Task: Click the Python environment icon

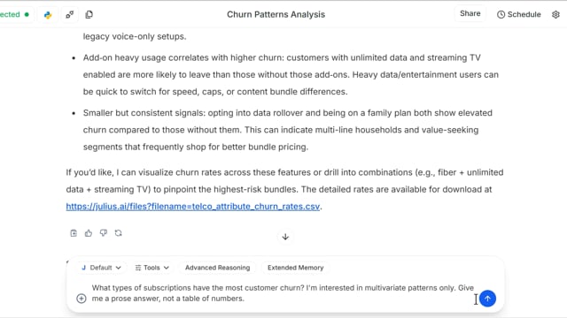Action: click(48, 15)
